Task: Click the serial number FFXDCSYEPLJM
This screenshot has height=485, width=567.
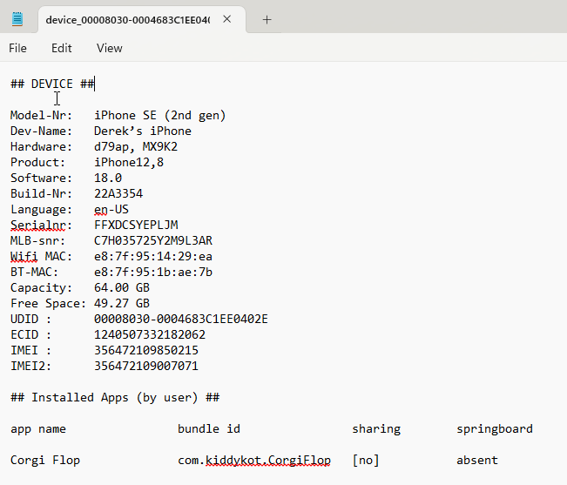Action: click(136, 225)
